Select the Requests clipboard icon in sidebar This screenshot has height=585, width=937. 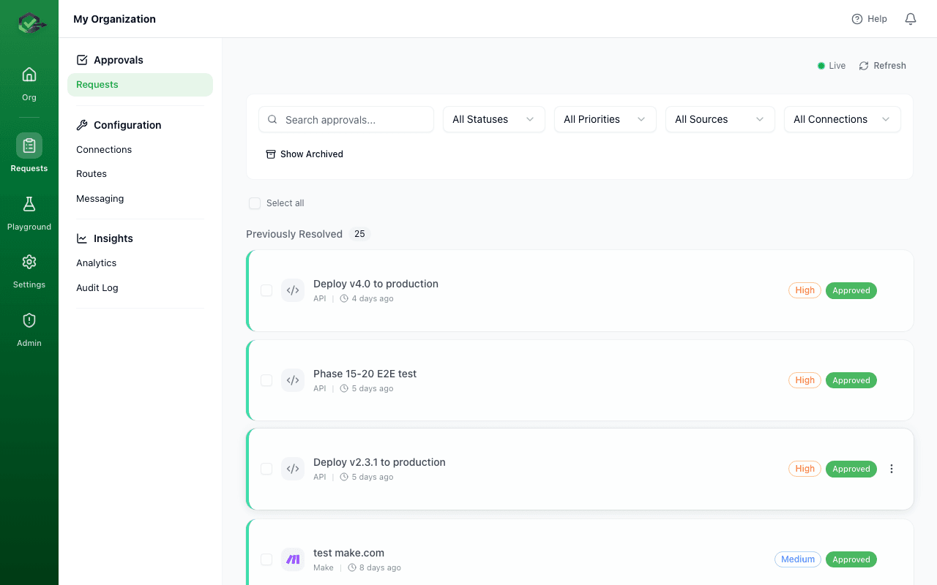tap(29, 145)
